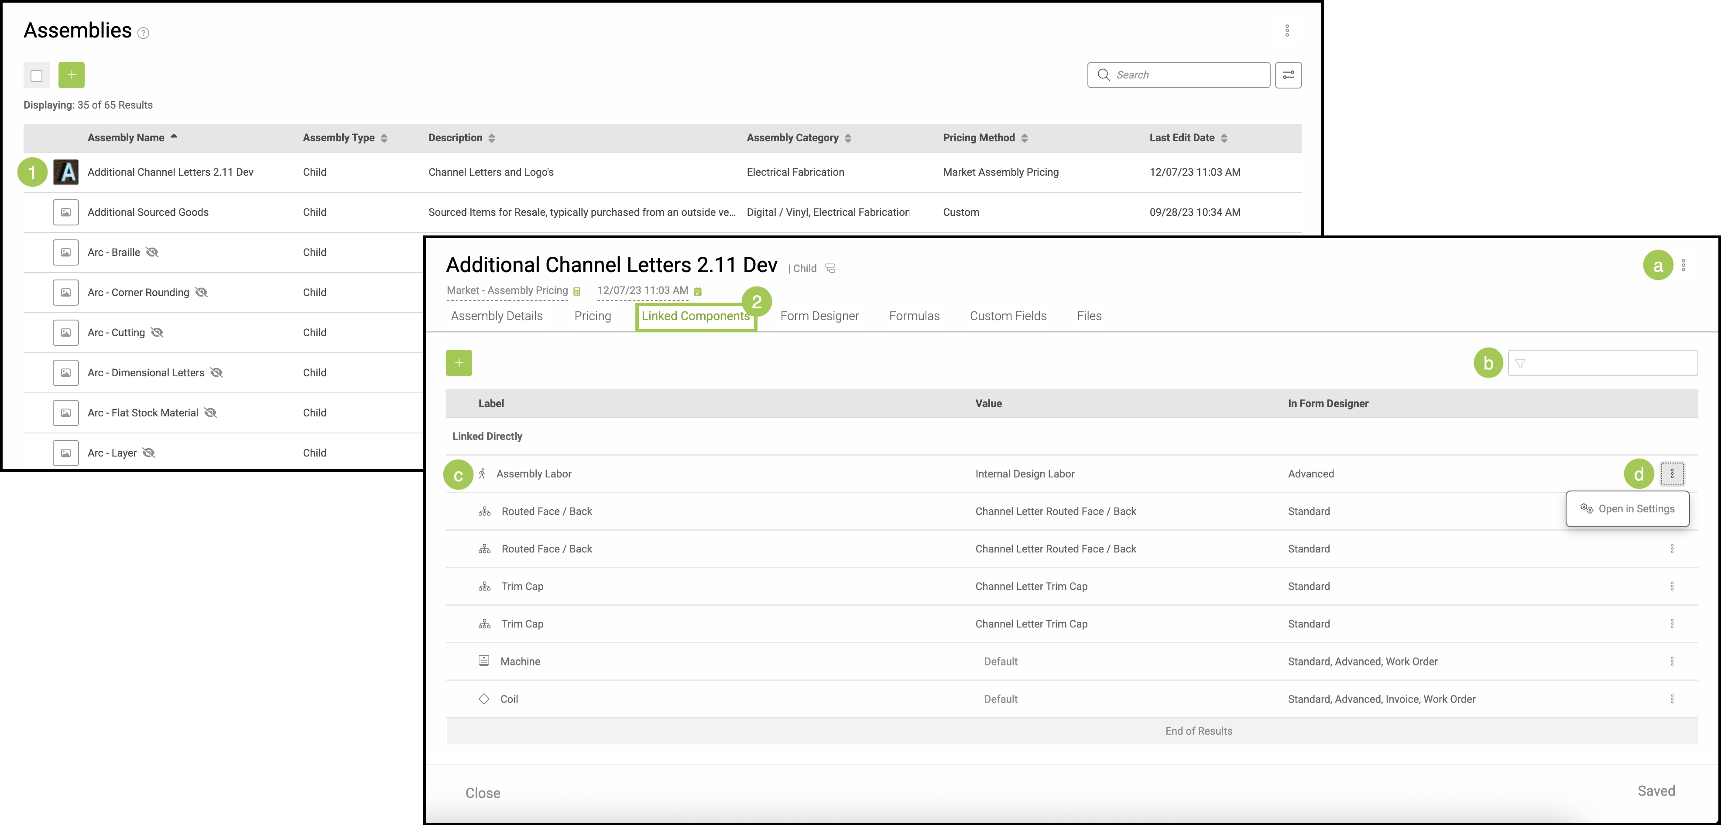Open filter options next to Search box
The image size is (1721, 825).
[x=1287, y=75]
